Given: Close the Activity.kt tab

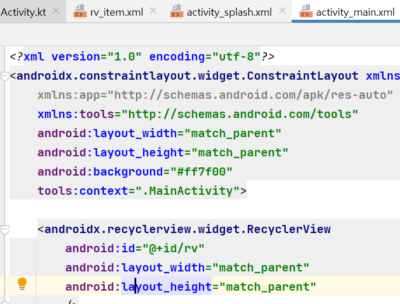Looking at the screenshot, I should coord(56,11).
